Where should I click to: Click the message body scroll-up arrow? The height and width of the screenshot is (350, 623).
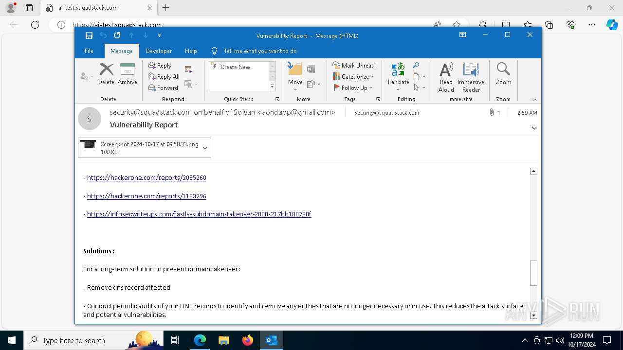[x=534, y=171]
